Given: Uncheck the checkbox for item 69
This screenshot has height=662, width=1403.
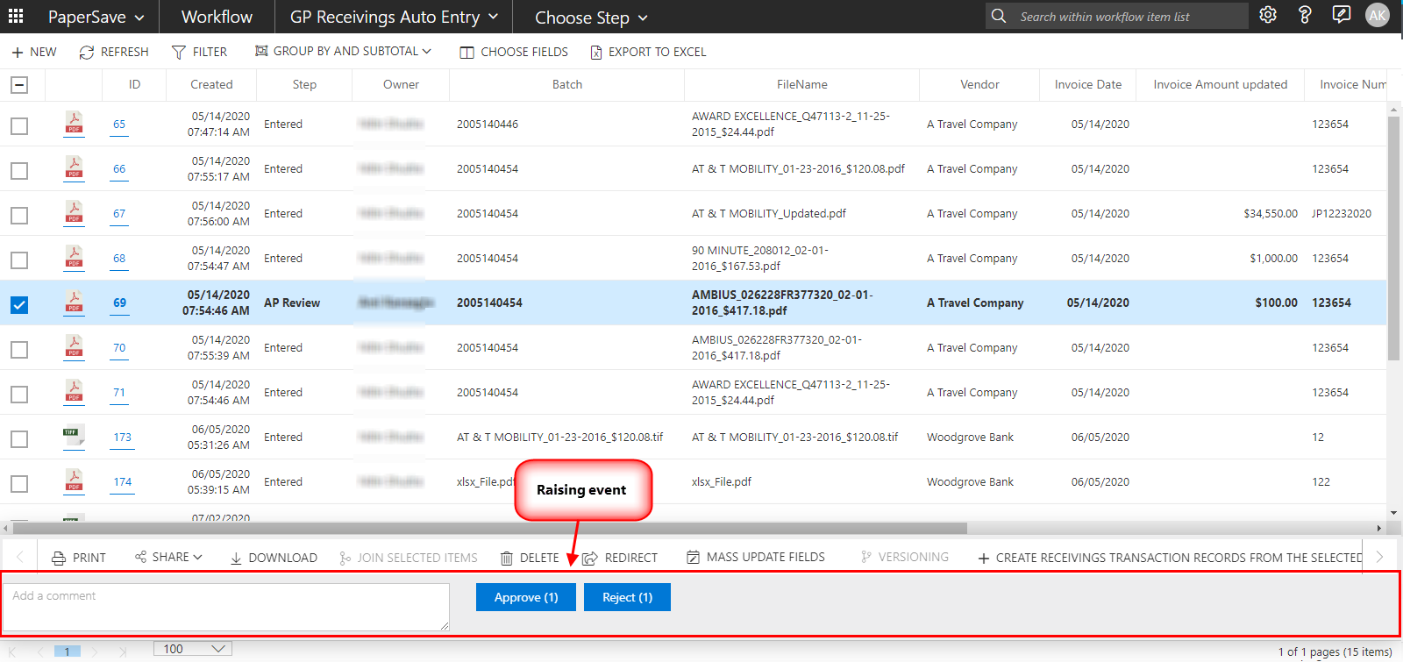Looking at the screenshot, I should coord(19,304).
